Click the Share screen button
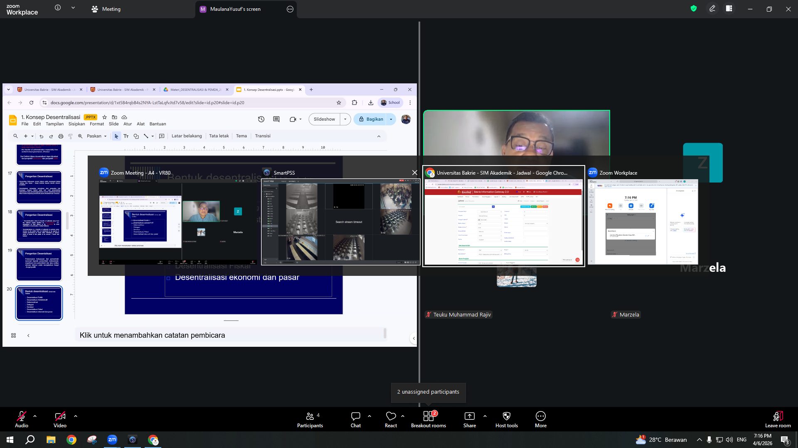The width and height of the screenshot is (798, 448). [470, 419]
